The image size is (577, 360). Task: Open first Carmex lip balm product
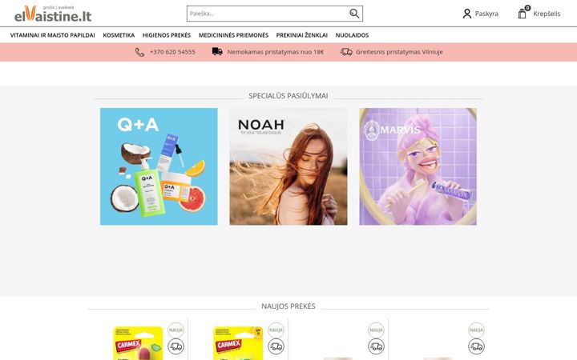click(x=138, y=343)
